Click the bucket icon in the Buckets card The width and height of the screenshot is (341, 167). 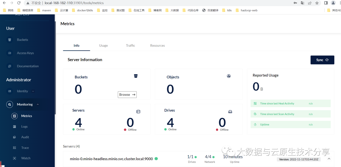coord(136,76)
